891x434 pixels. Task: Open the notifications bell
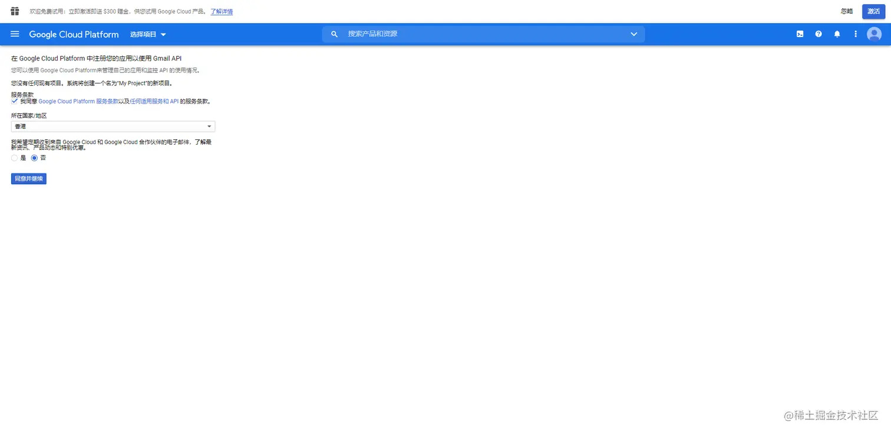pos(837,34)
